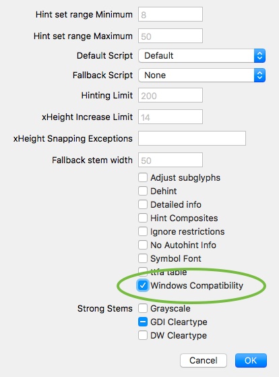Click the Cancel button
Image resolution: width=279 pixels, height=377 pixels.
click(204, 360)
